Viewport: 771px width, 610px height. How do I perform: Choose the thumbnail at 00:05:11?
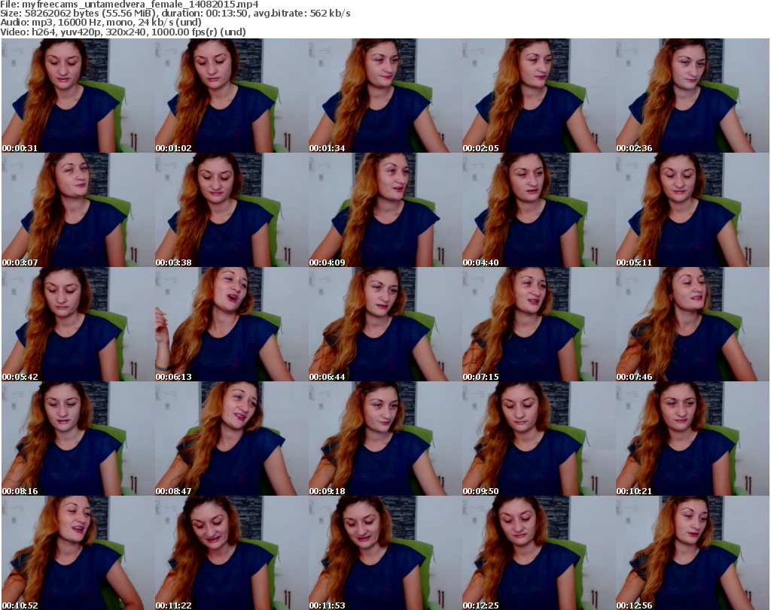point(693,210)
